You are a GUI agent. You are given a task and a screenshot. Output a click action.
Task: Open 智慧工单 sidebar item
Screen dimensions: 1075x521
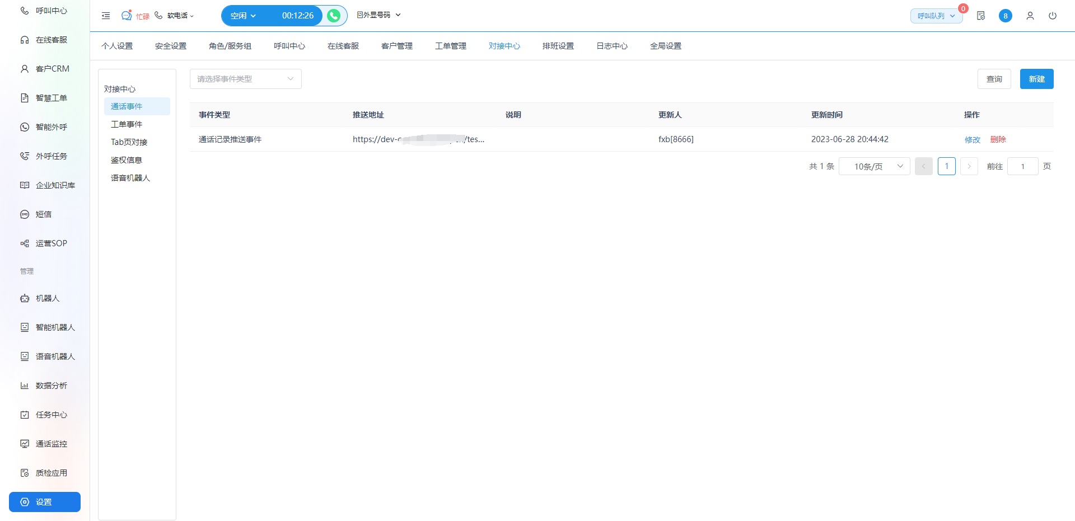click(45, 98)
